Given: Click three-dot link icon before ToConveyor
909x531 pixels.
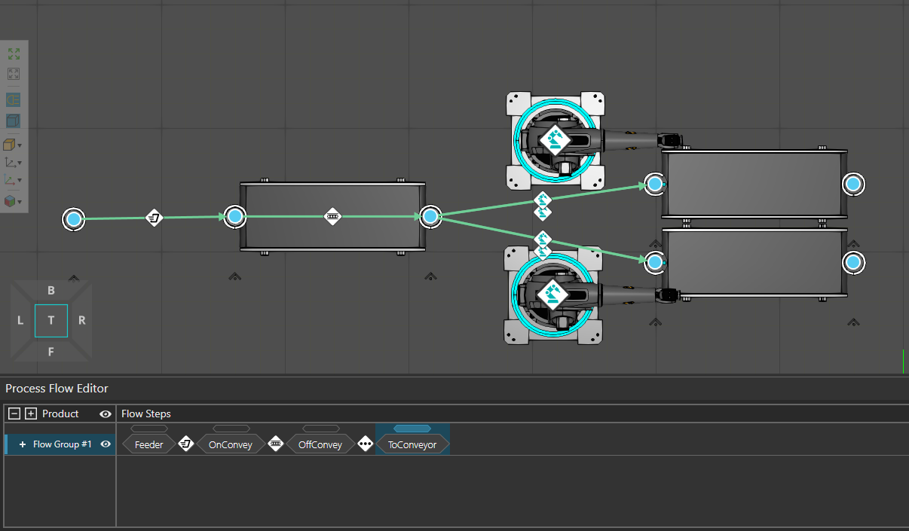Looking at the screenshot, I should coord(366,444).
